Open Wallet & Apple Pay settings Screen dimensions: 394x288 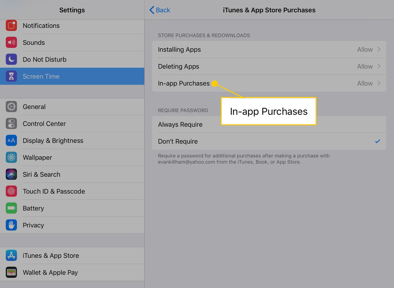[50, 273]
